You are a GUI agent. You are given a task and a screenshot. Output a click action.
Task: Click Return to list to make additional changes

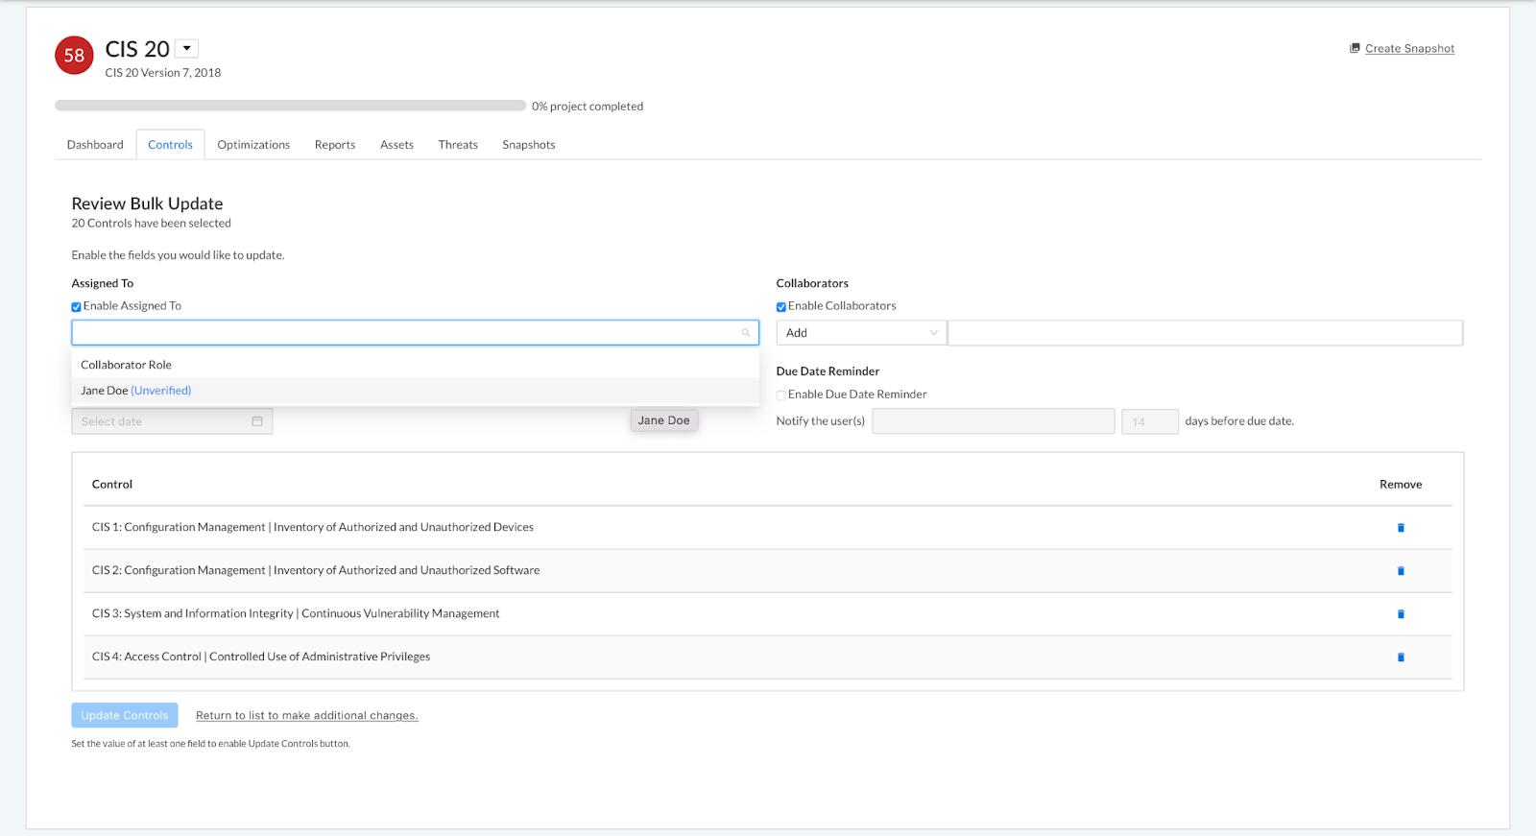pos(307,716)
